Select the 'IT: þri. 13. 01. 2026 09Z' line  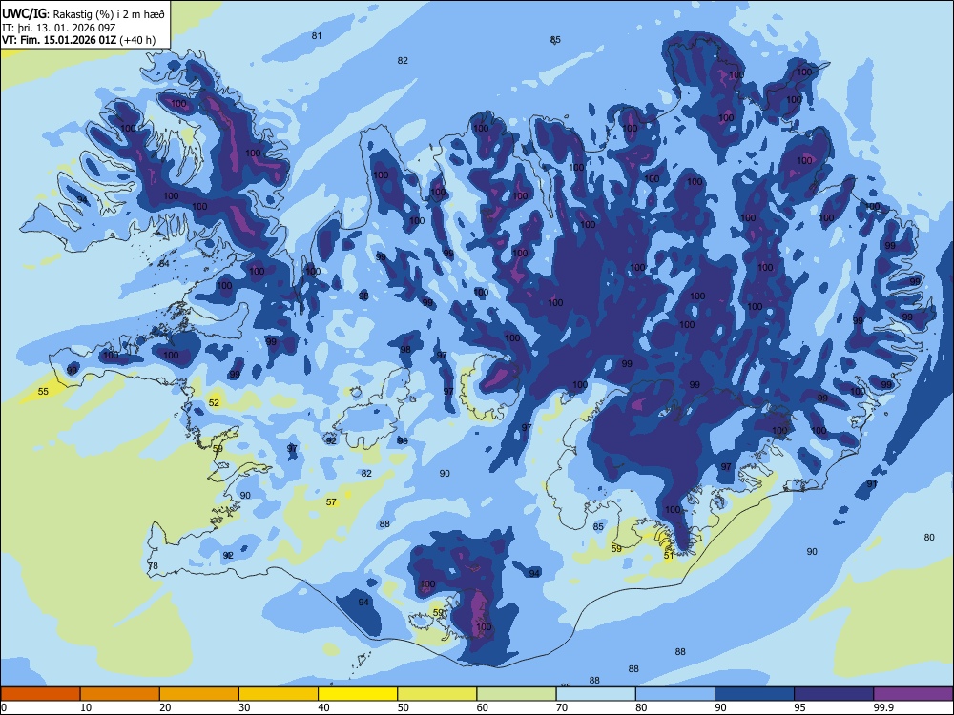pos(58,28)
